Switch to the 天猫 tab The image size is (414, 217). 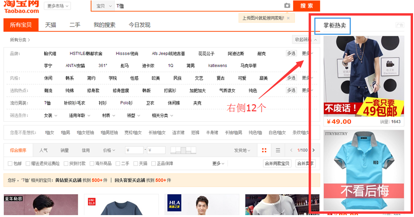click(x=51, y=25)
